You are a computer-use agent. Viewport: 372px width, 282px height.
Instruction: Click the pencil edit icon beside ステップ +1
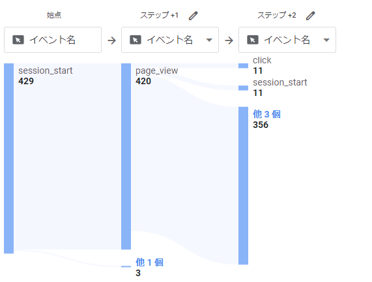(193, 16)
